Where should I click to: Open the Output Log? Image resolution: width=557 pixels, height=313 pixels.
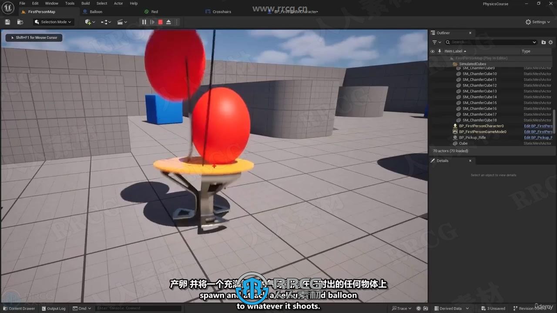coord(53,308)
